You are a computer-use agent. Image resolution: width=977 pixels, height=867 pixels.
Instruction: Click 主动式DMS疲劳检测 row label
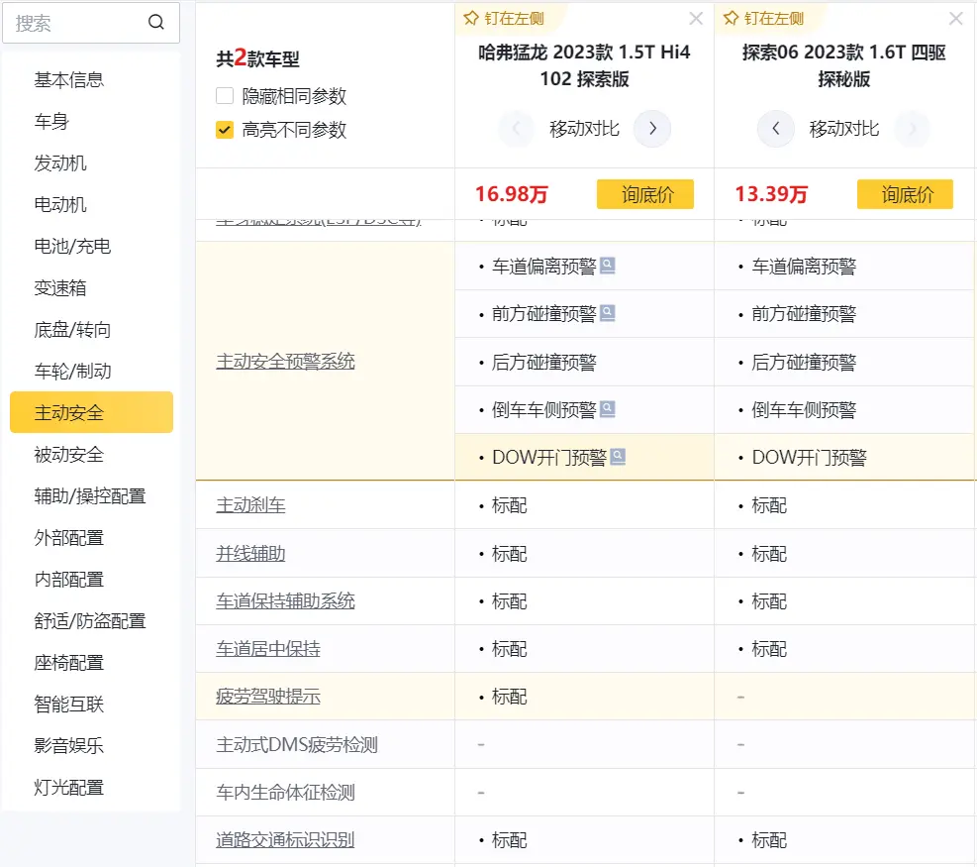(297, 744)
